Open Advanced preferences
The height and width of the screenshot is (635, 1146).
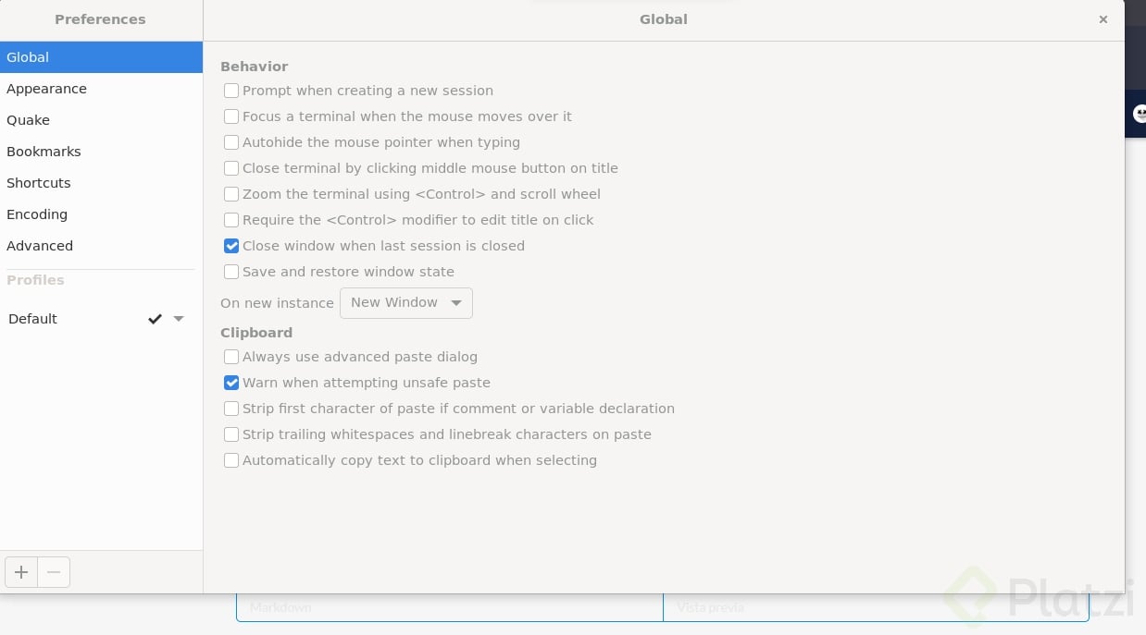(40, 246)
